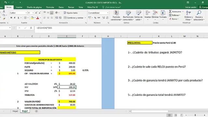Toggle underline S formatting
The width and height of the screenshot is (208, 117).
tap(18, 18)
